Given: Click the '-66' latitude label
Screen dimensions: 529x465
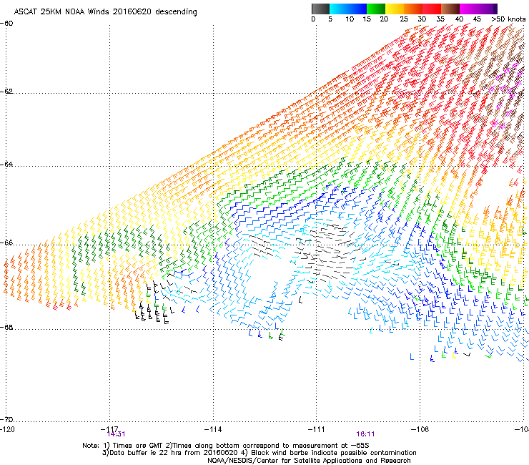Looking at the screenshot, I should (6, 243).
